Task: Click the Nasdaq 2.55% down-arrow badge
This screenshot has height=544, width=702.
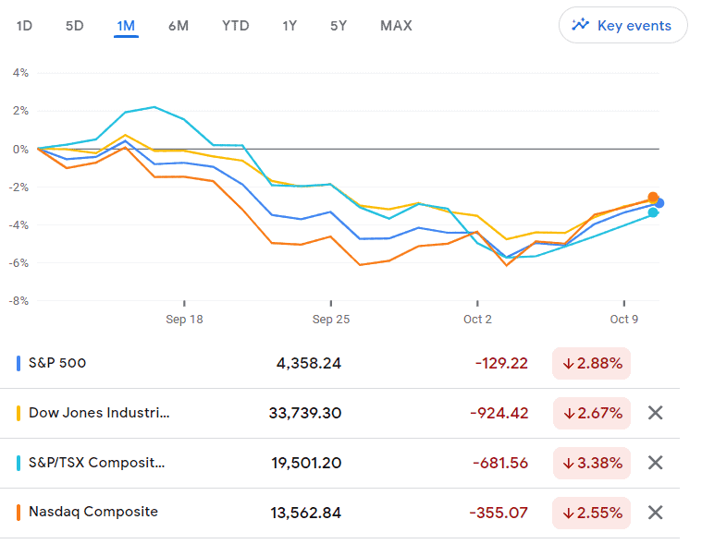Action: tap(591, 513)
